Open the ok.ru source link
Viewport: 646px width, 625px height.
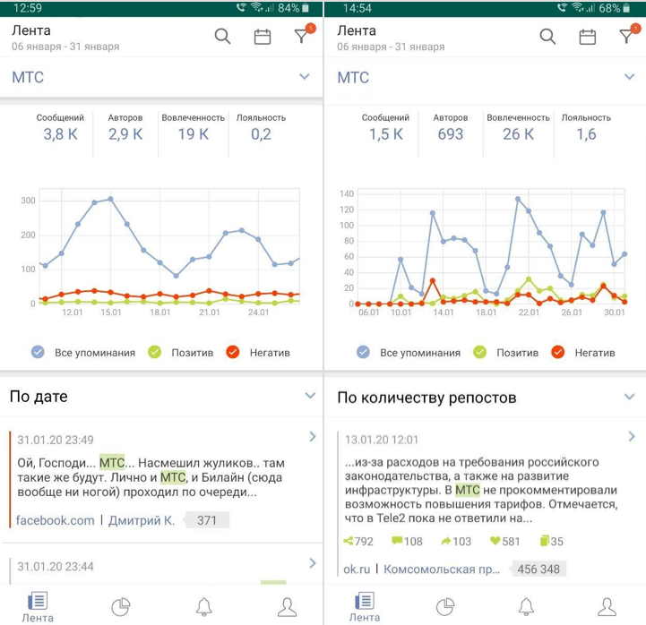tap(357, 569)
